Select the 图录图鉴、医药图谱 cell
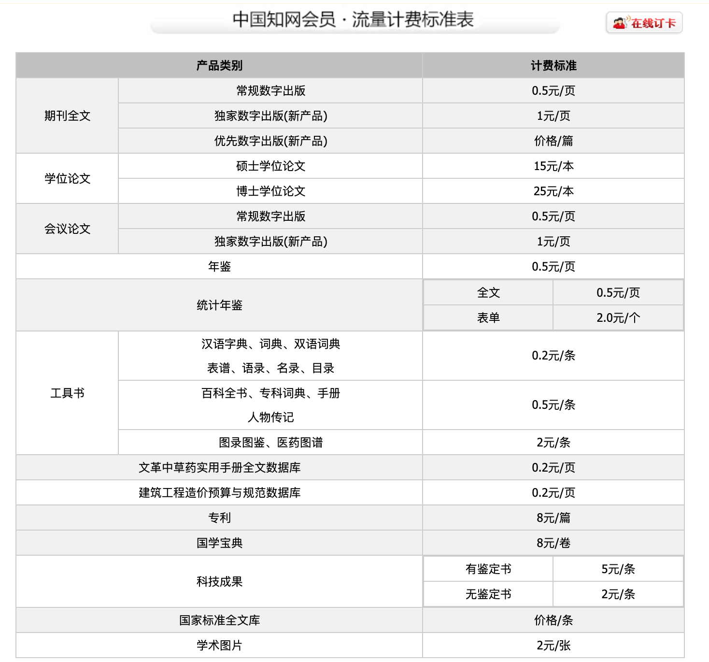Screen dimensions: 709x662 (x=270, y=442)
